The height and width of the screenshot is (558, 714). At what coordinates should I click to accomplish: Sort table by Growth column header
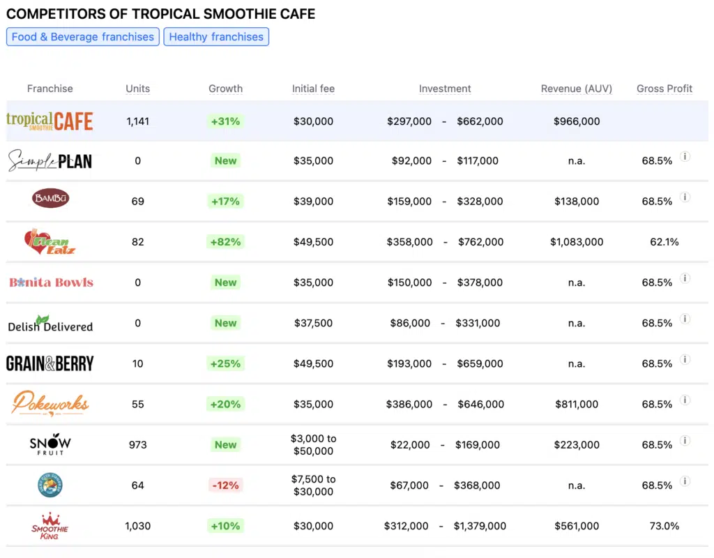225,89
